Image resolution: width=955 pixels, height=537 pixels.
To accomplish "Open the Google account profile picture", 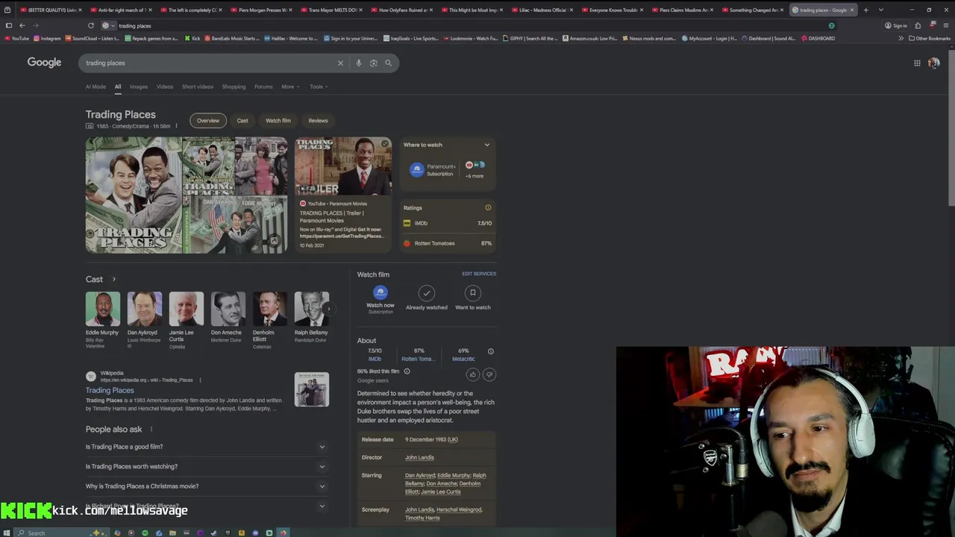I will click(x=933, y=63).
